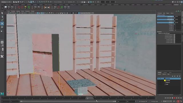The image size is (183, 103).
Task: Click the previous key shelf button
Action: 45,7
